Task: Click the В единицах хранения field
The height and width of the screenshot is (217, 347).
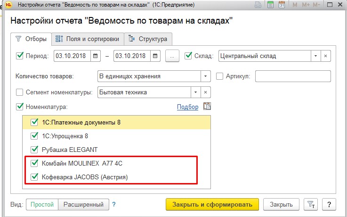Action: 149,76
